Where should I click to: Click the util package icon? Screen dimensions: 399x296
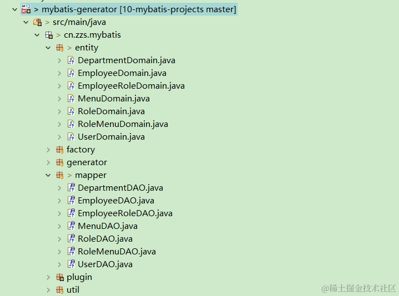(60, 290)
